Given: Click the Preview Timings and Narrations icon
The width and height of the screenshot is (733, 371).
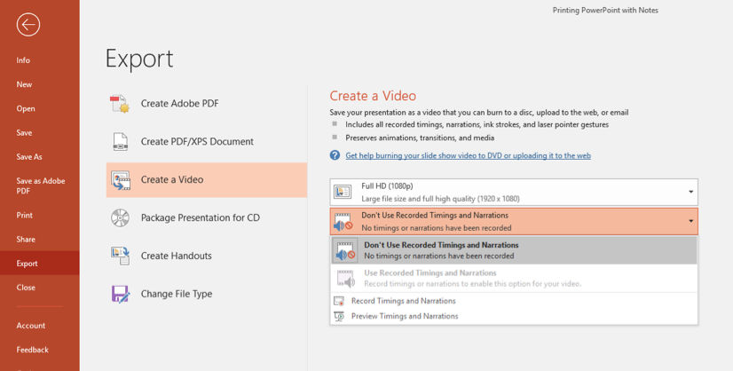Looking at the screenshot, I should pos(339,316).
